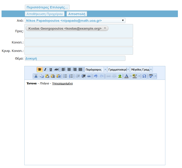Toggle italic formatting button

[x=45, y=70]
